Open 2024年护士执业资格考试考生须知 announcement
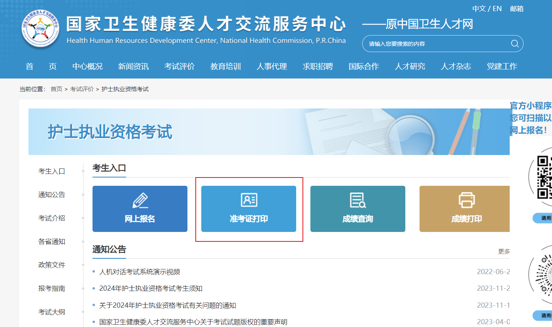This screenshot has width=552, height=327. (151, 288)
